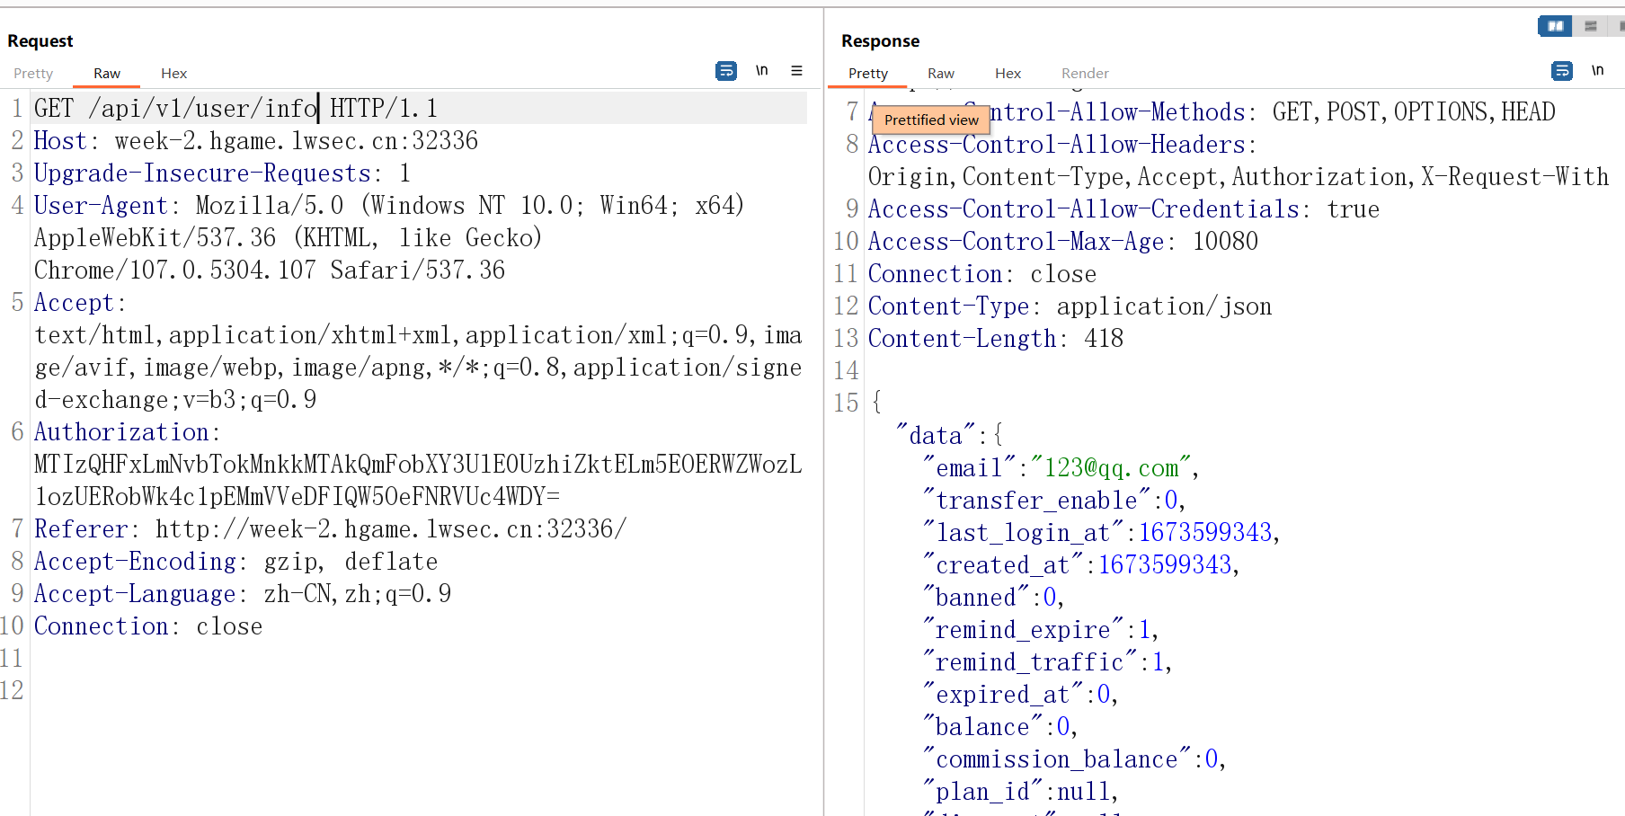1625x816 pixels.
Task: Click the "balance":0 JSON field
Action: click(997, 727)
